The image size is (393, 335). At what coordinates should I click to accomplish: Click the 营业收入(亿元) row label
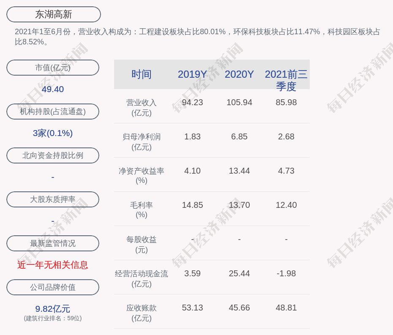[142, 108]
